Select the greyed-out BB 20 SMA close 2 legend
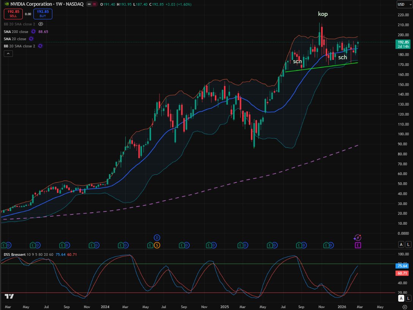Image resolution: width=413 pixels, height=310 pixels. click(19, 24)
